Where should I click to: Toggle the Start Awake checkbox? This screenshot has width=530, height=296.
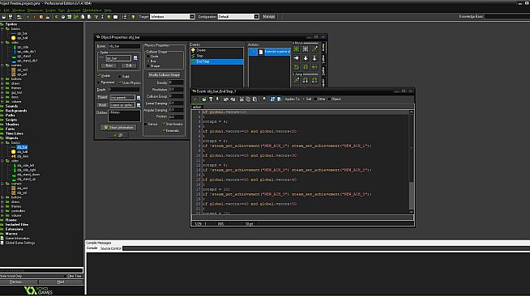point(164,124)
